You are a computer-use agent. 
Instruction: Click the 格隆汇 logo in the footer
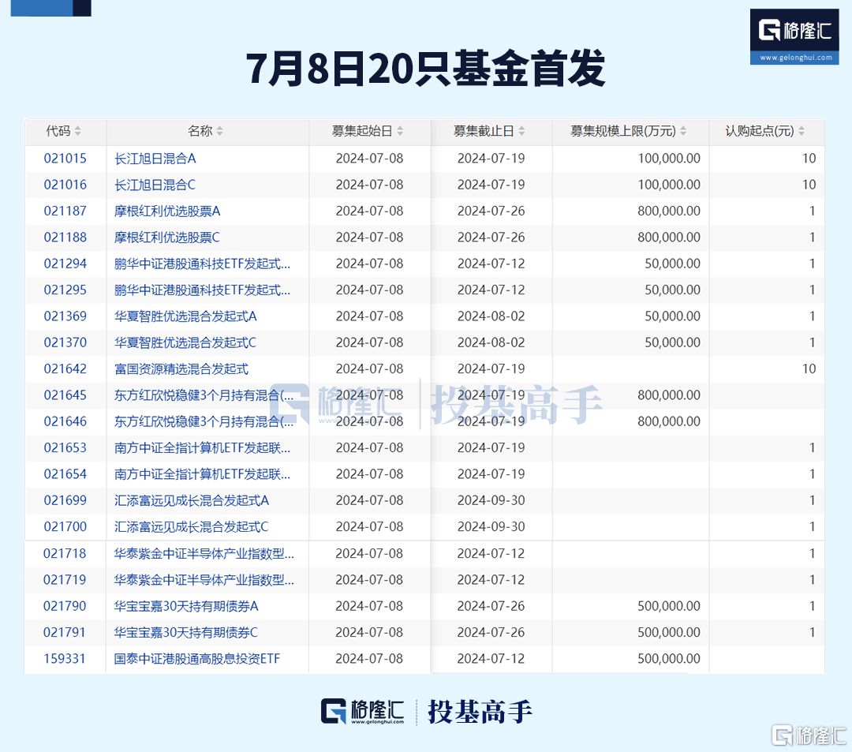pos(362,711)
